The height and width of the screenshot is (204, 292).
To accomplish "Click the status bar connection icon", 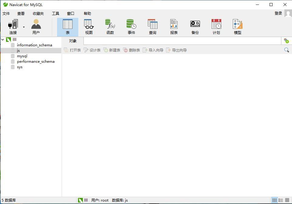I will 80,200.
